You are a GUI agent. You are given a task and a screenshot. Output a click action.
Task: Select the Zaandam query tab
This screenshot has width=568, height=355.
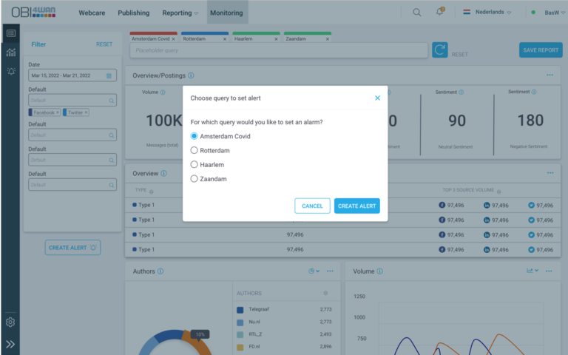pos(296,38)
